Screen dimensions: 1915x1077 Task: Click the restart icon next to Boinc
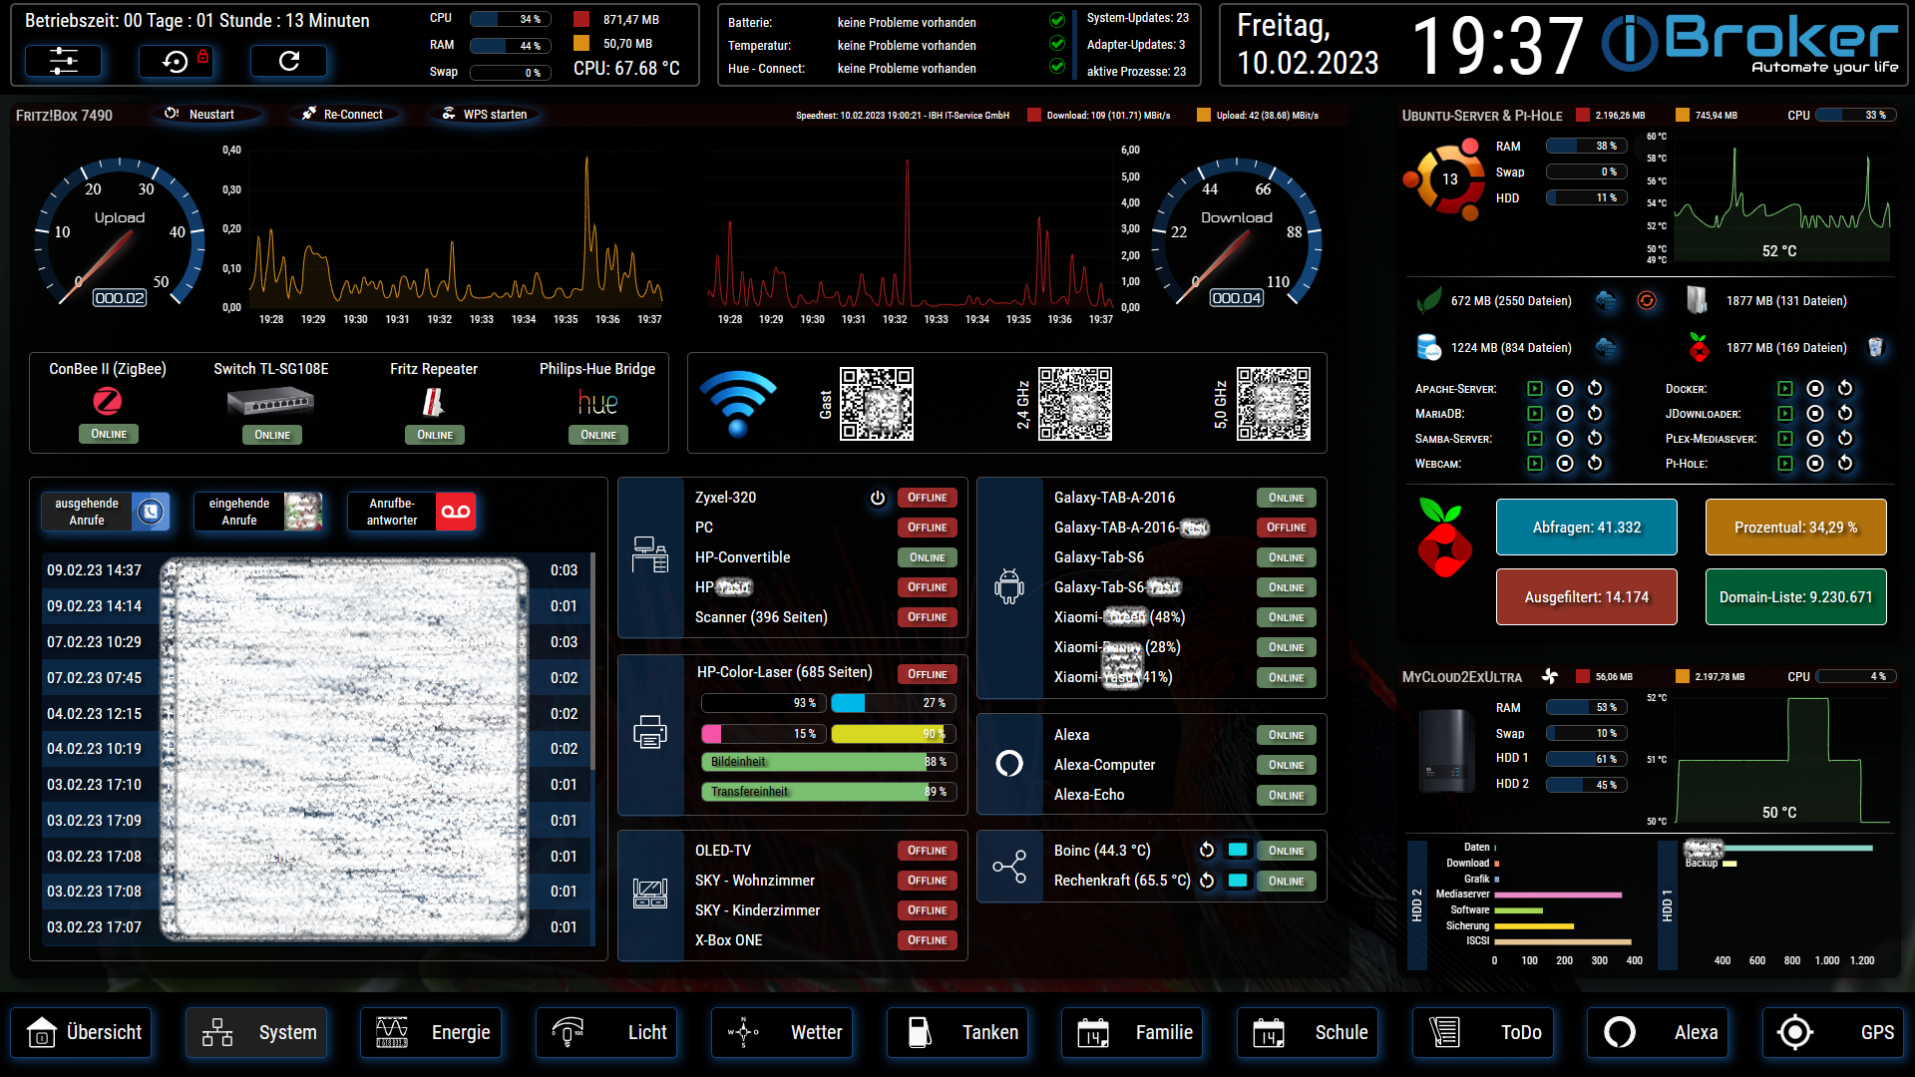(x=1207, y=851)
